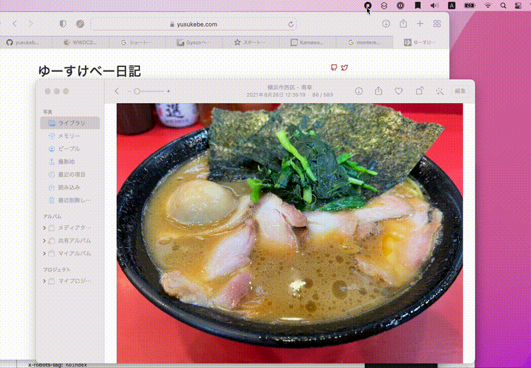Viewport: 531px width, 368px height.
Task: Show Safari downloads
Action: 386,24
